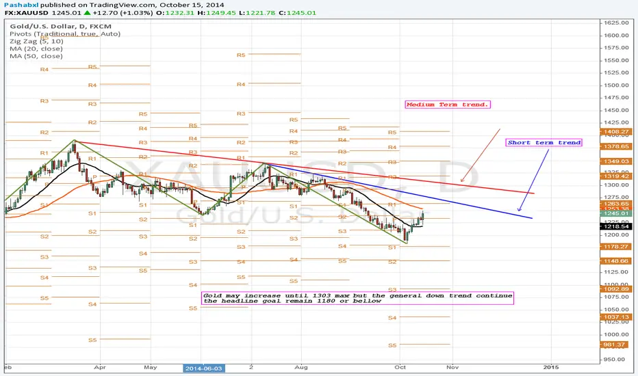Click the H:1249.45 high value

pyautogui.click(x=216, y=12)
